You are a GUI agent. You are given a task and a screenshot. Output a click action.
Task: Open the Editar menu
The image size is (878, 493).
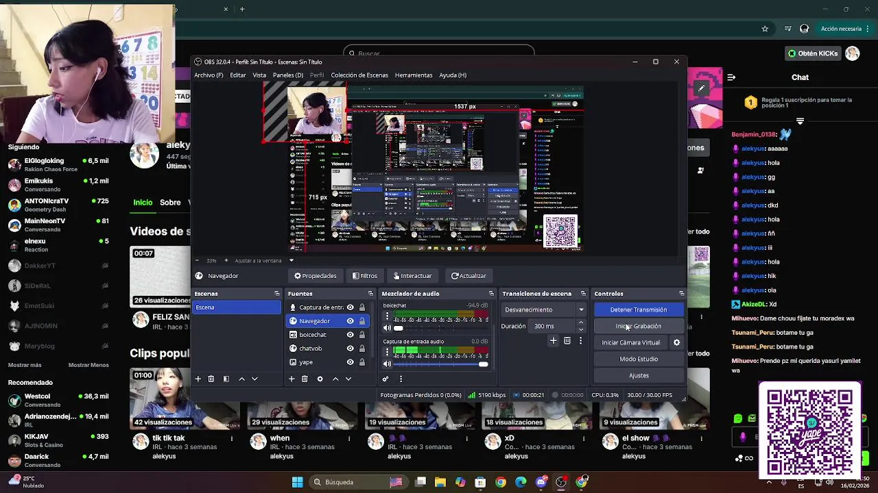click(238, 75)
